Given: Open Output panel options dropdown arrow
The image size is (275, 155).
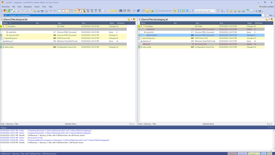Looking at the screenshot, I should click(268, 128).
